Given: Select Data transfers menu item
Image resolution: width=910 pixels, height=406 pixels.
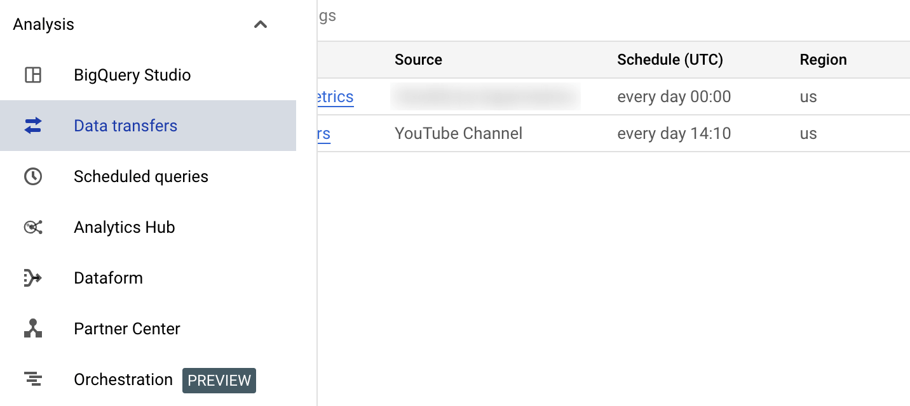Looking at the screenshot, I should (x=148, y=126).
